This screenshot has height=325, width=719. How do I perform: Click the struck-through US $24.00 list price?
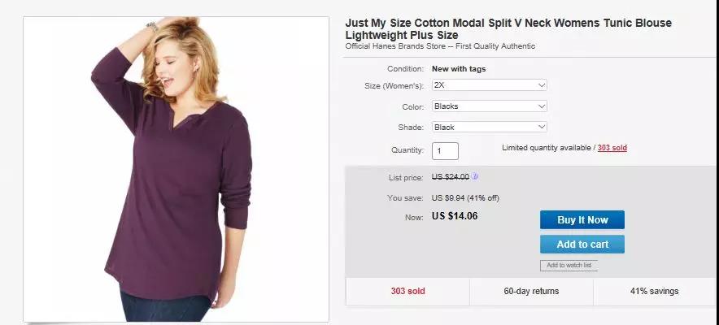(450, 177)
